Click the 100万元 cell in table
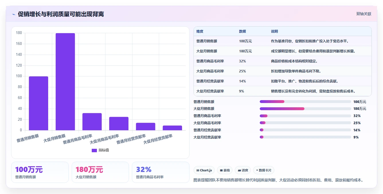The width and height of the screenshot is (383, 194). 245,41
